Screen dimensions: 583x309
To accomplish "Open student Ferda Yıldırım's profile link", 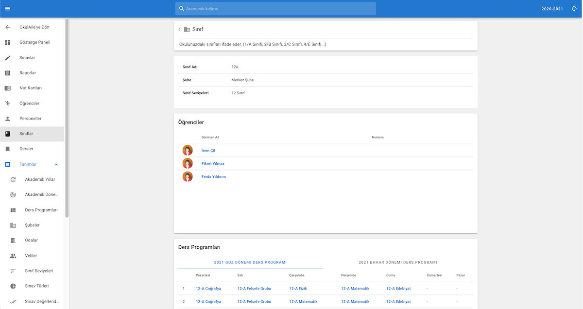I will point(214,177).
